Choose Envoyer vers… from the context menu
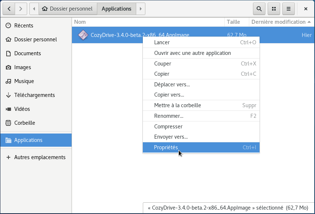The image size is (315, 214). pyautogui.click(x=201, y=137)
